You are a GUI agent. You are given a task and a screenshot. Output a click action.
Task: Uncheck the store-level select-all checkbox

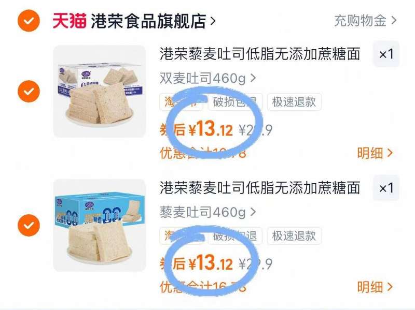click(x=29, y=21)
